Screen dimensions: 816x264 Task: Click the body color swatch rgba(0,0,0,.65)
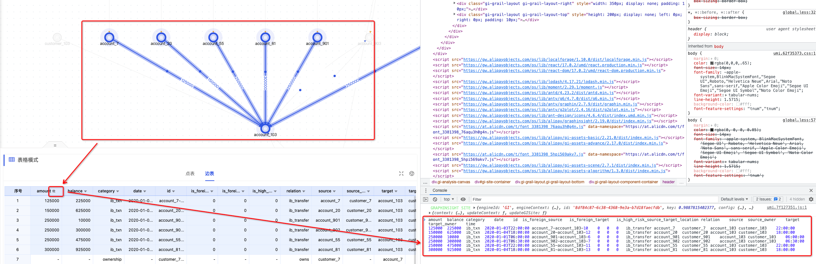pyautogui.click(x=712, y=63)
